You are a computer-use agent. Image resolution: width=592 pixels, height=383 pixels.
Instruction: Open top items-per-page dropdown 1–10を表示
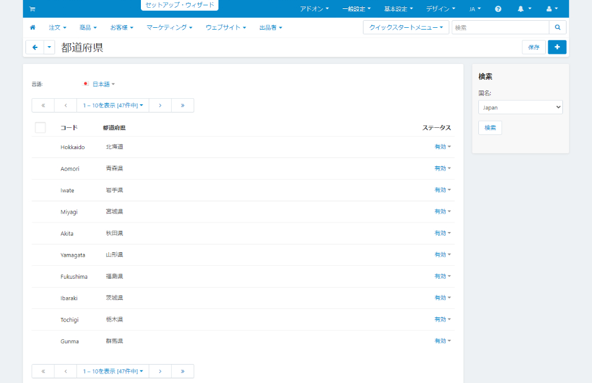(113, 105)
